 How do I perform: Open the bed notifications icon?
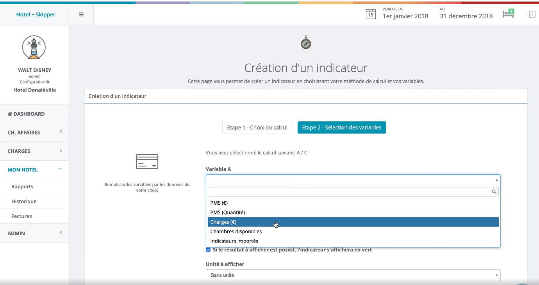[x=508, y=14]
